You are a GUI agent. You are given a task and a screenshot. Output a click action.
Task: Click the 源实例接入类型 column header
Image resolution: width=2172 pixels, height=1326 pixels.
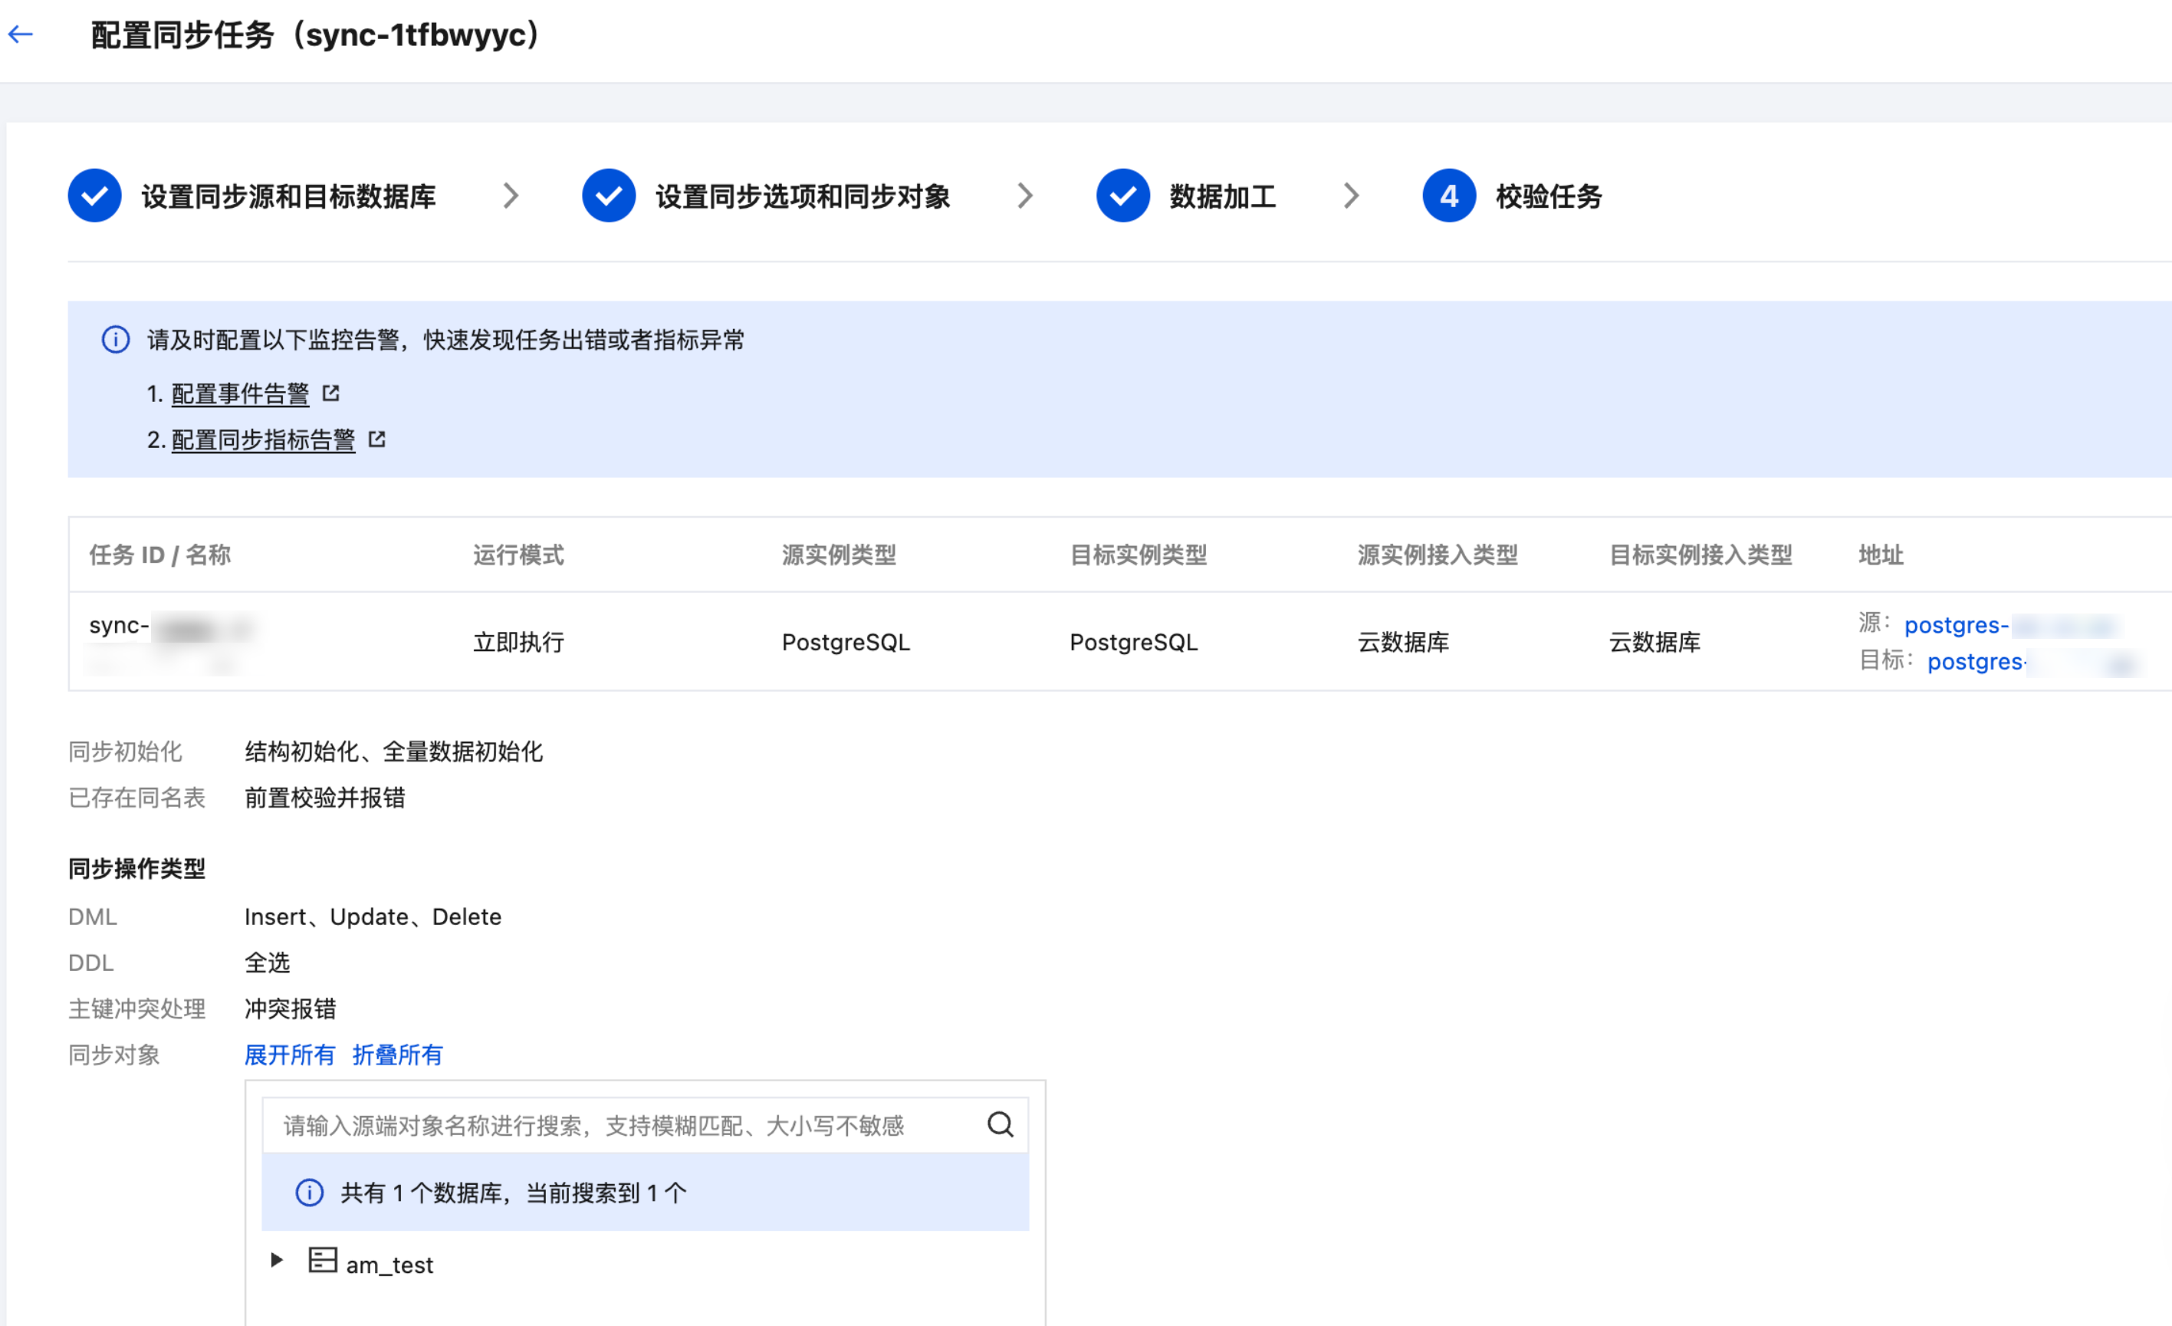1438,554
